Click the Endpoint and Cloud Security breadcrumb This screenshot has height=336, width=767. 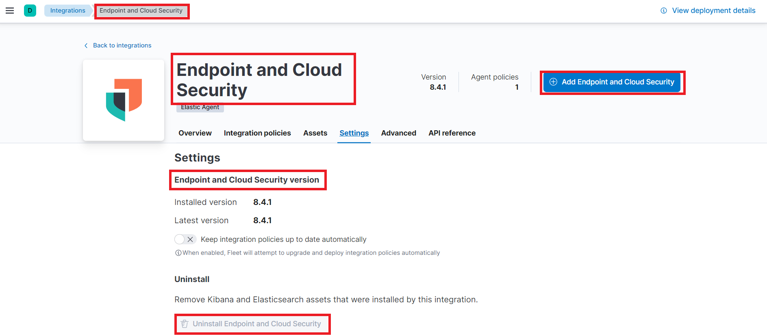coord(141,11)
